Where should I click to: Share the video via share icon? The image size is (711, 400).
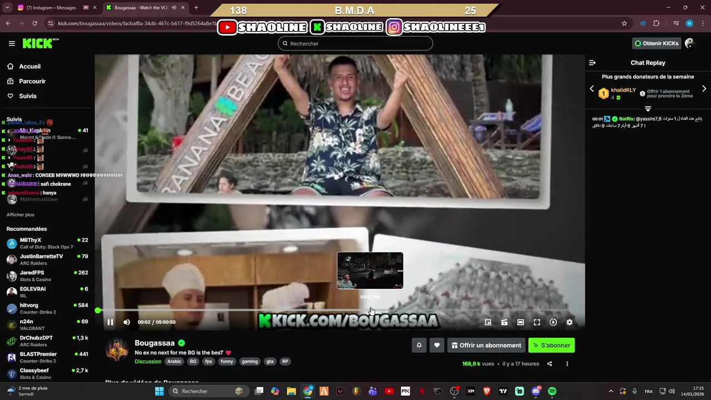[x=549, y=364]
